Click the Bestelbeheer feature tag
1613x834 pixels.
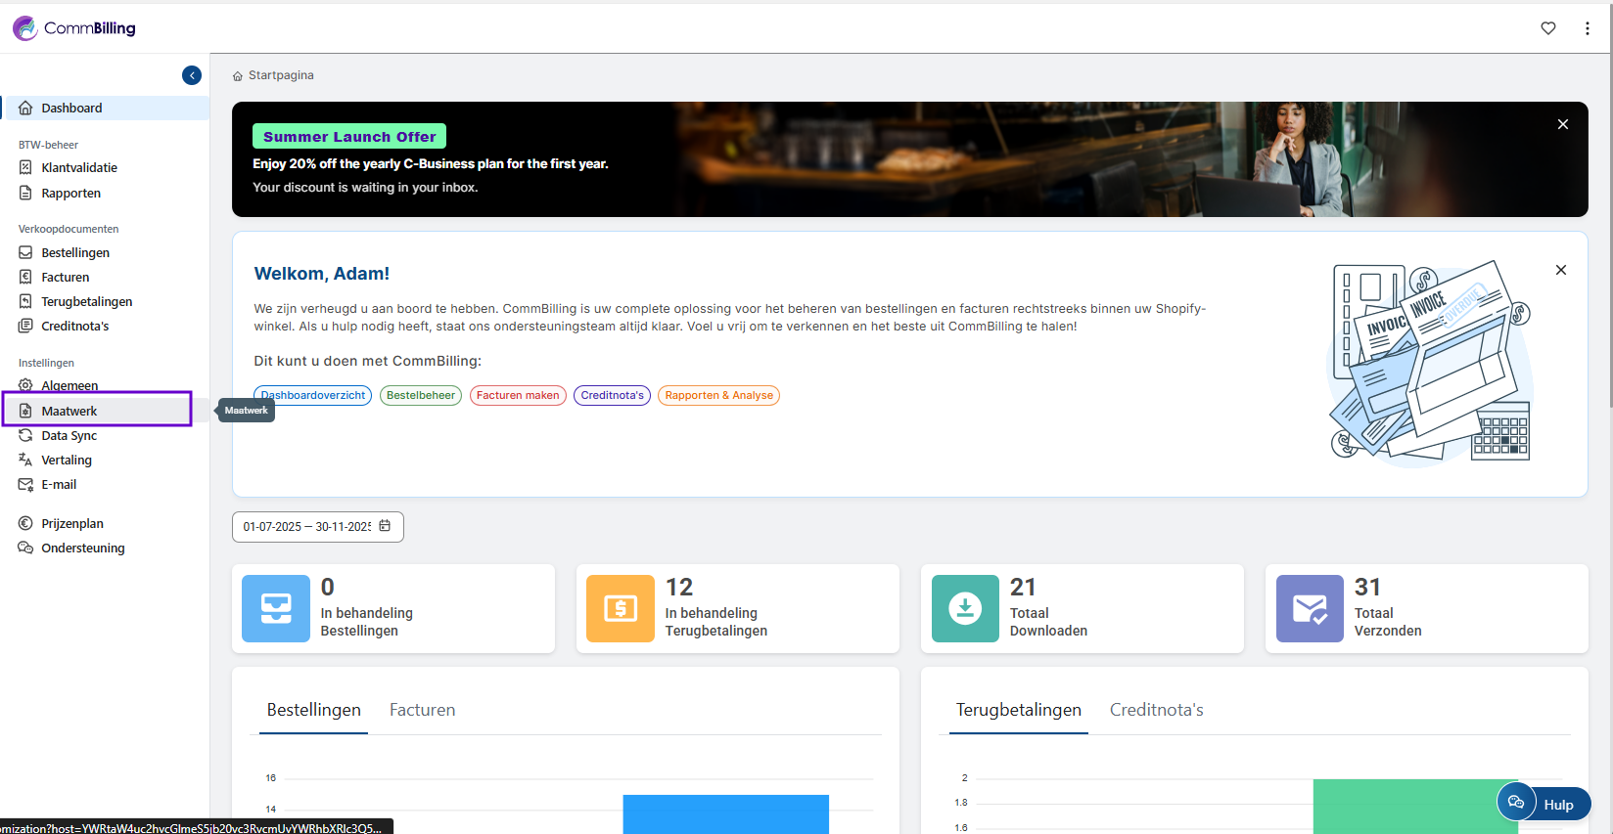click(421, 396)
